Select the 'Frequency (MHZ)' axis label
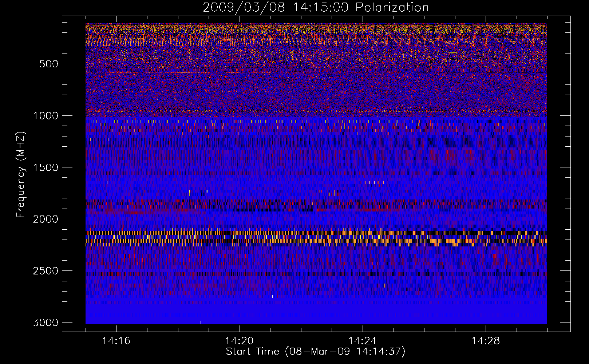Image resolution: width=589 pixels, height=364 pixels. [x=21, y=175]
